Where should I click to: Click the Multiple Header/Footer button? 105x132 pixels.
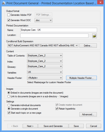(x=81, y=78)
